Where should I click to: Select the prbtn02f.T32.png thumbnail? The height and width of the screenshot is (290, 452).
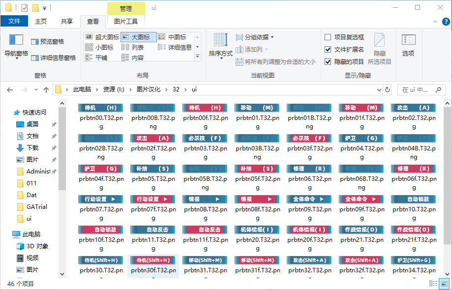coord(153,145)
